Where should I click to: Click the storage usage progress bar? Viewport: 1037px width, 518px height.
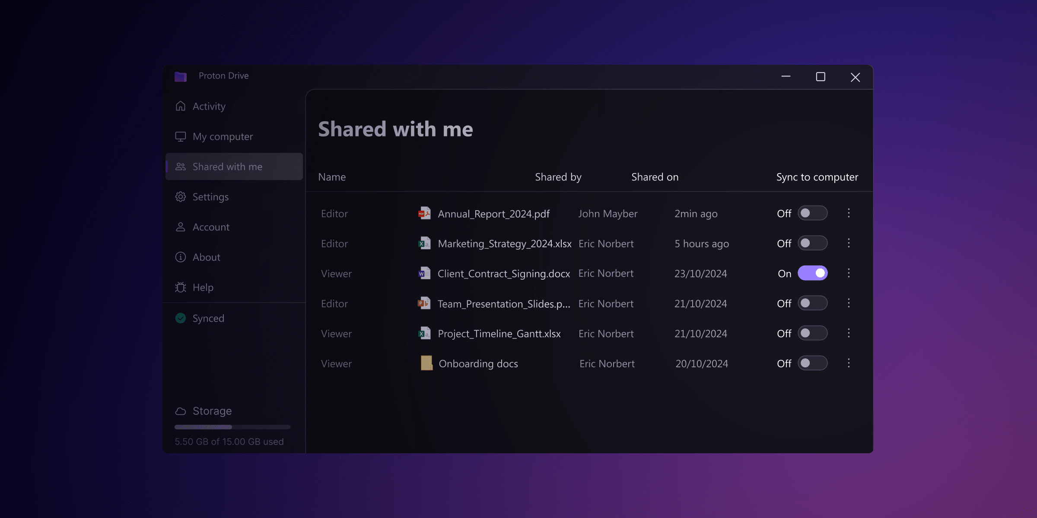pos(232,427)
